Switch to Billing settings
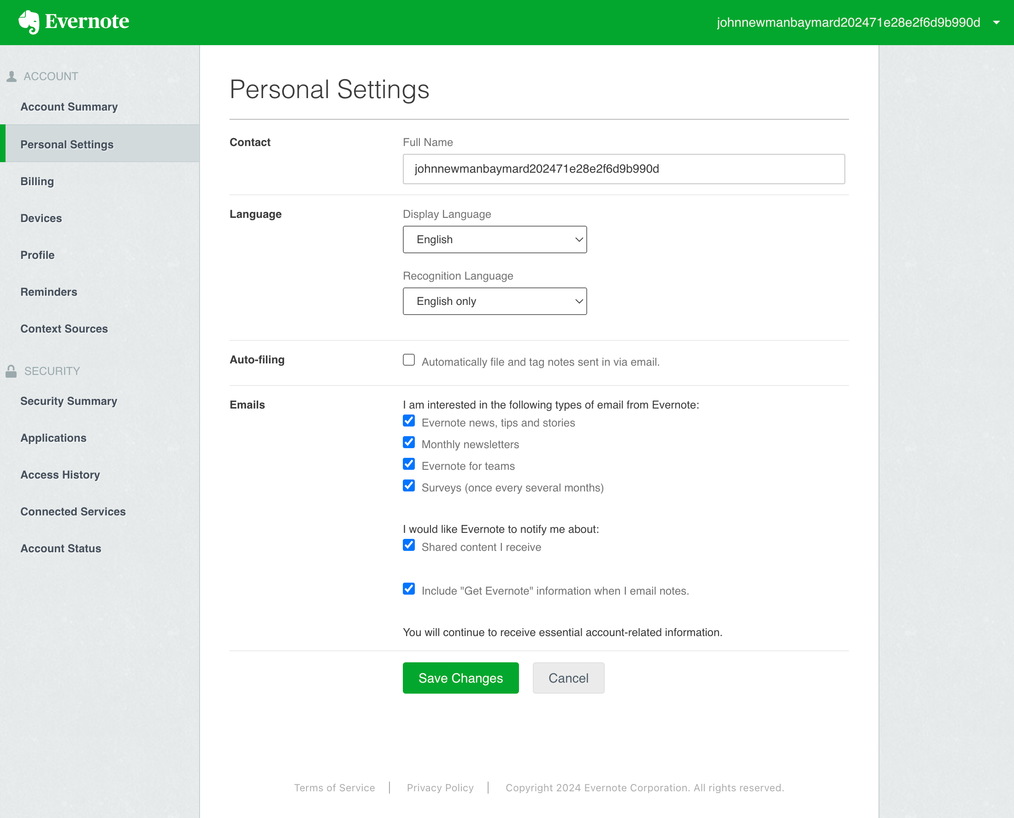Viewport: 1014px width, 818px height. 37,181
